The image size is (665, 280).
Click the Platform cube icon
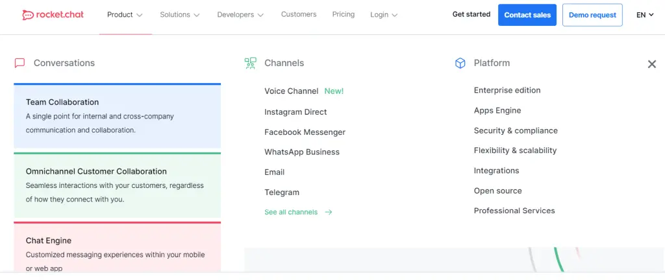[x=460, y=63]
